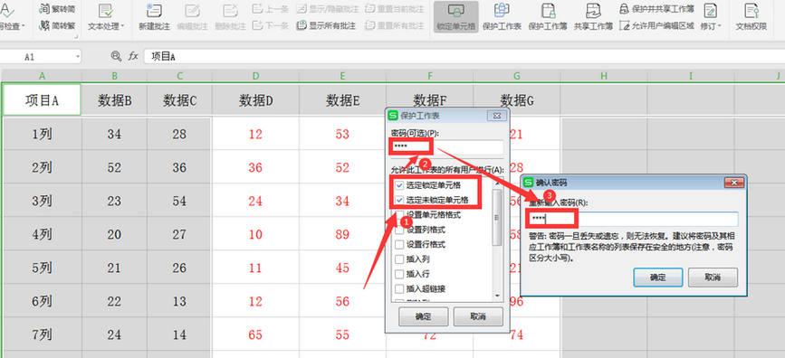Open the 修订 dropdown arrow

tap(720, 26)
